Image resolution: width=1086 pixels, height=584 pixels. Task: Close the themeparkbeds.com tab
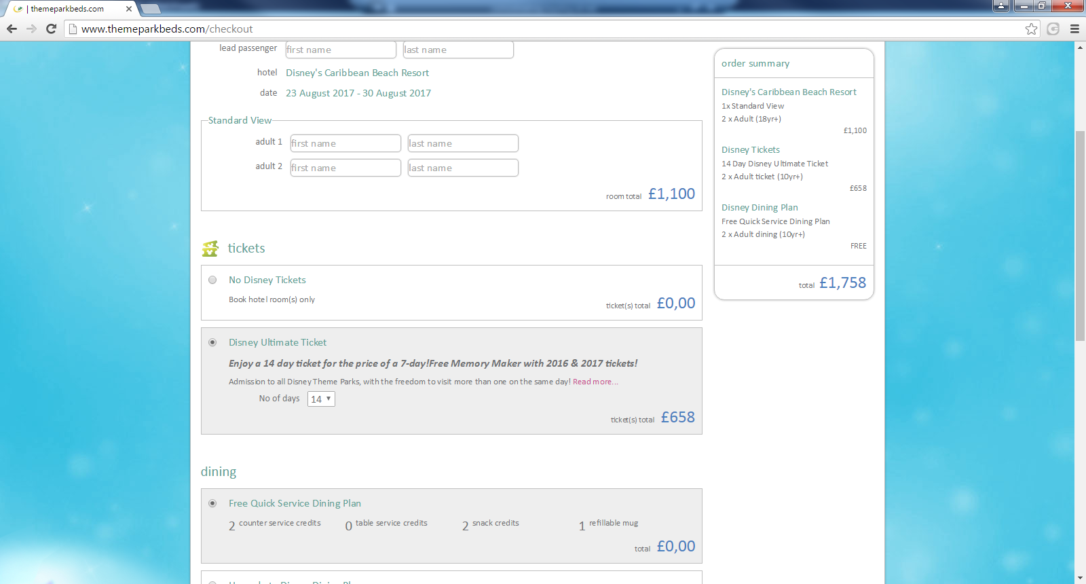click(129, 9)
